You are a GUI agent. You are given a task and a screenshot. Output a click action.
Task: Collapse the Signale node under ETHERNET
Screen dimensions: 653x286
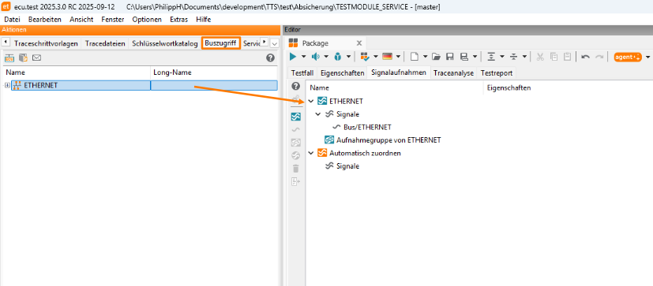tap(318, 114)
